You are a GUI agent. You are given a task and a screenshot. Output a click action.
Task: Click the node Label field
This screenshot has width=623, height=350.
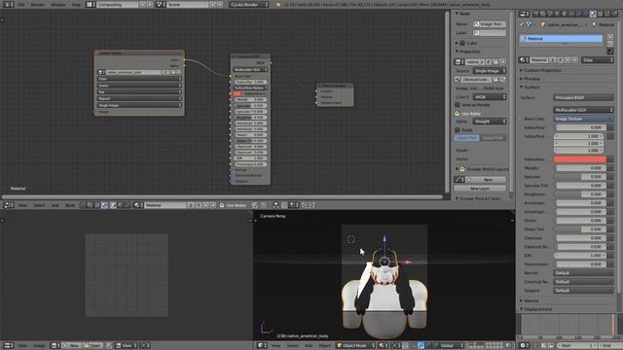click(490, 33)
